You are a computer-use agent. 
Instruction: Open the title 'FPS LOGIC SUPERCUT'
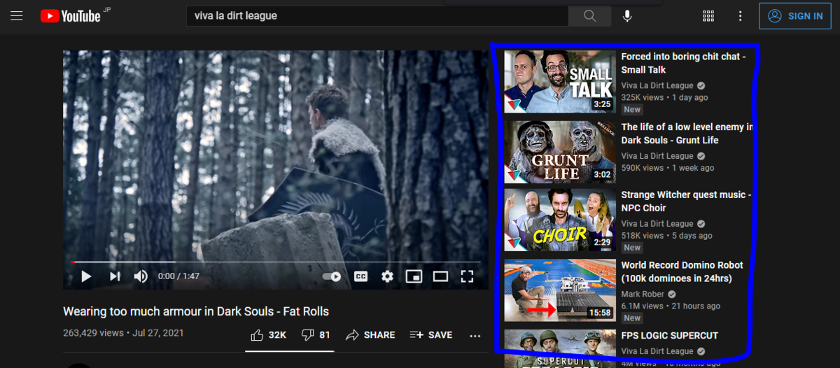pos(670,336)
